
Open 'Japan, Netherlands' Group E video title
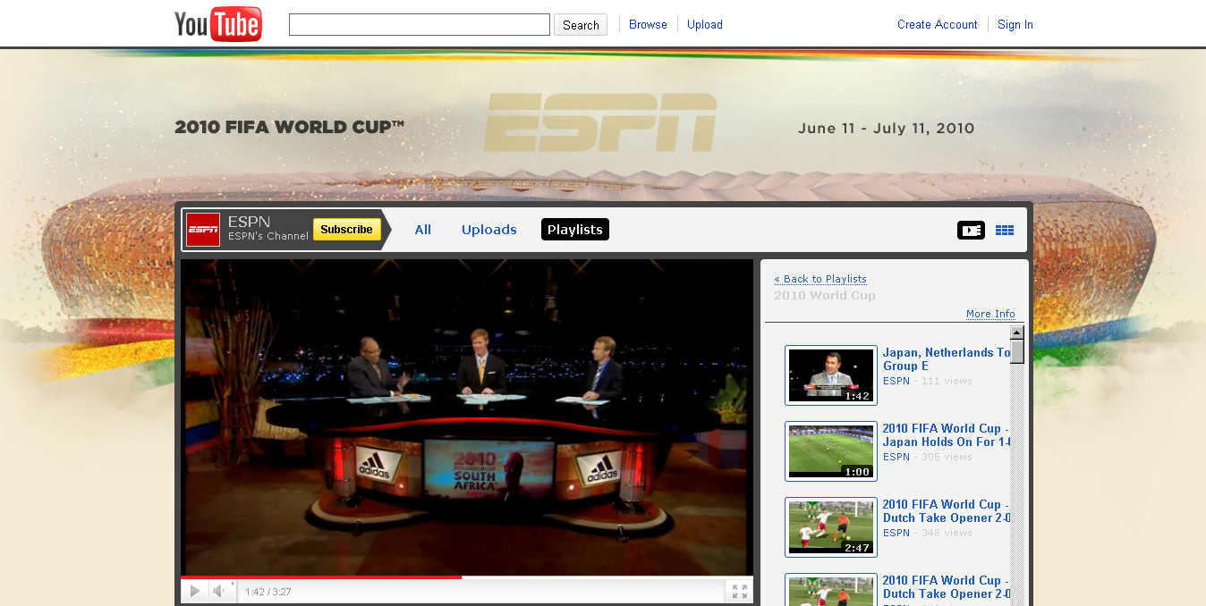[x=947, y=359]
